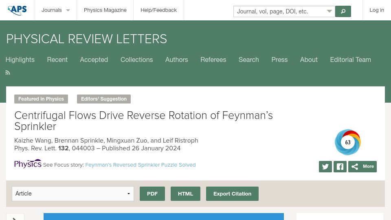This screenshot has height=220, width=391.
Task: Click the magnifier search button
Action: click(343, 11)
